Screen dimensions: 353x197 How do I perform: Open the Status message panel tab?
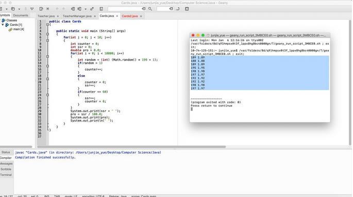click(x=6, y=152)
